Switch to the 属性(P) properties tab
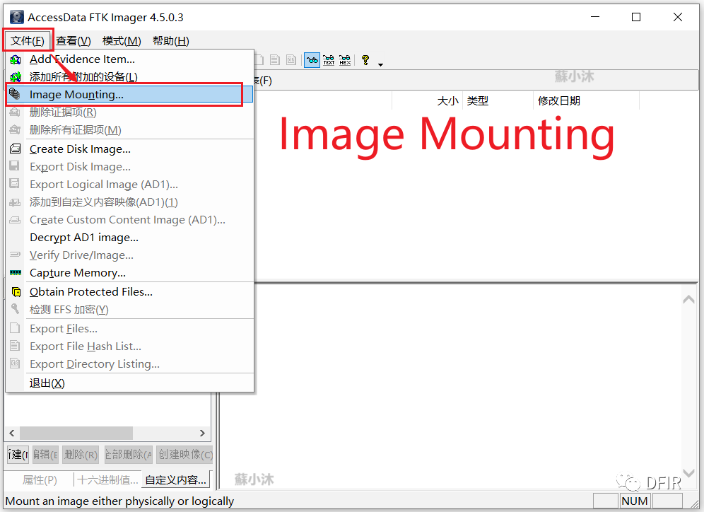 pyautogui.click(x=40, y=480)
